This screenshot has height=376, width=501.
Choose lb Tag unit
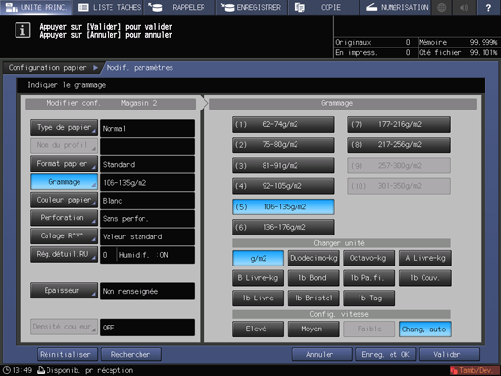click(369, 298)
